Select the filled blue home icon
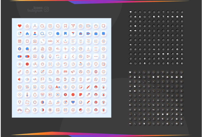This screenshot has width=202, height=137. coord(27,33)
